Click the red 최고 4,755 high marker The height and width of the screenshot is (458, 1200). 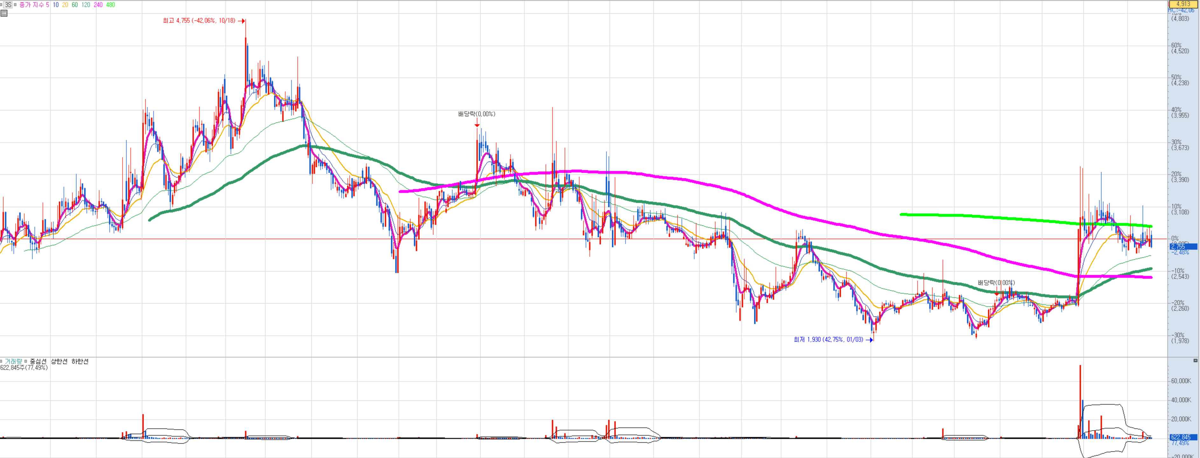(199, 20)
